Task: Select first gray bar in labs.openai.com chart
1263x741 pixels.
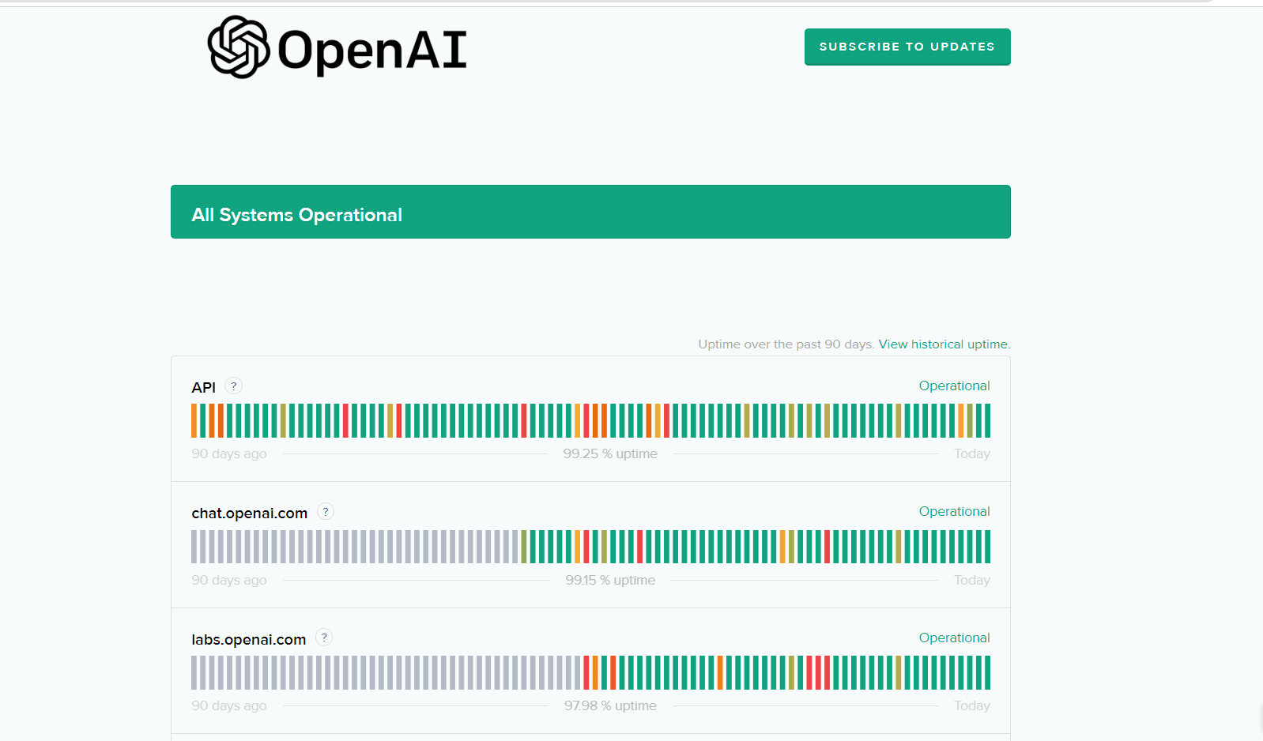Action: (x=194, y=672)
